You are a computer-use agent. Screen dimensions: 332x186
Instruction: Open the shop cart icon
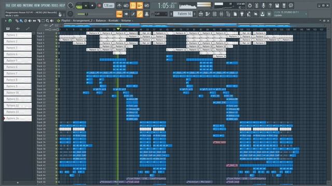[269, 14]
